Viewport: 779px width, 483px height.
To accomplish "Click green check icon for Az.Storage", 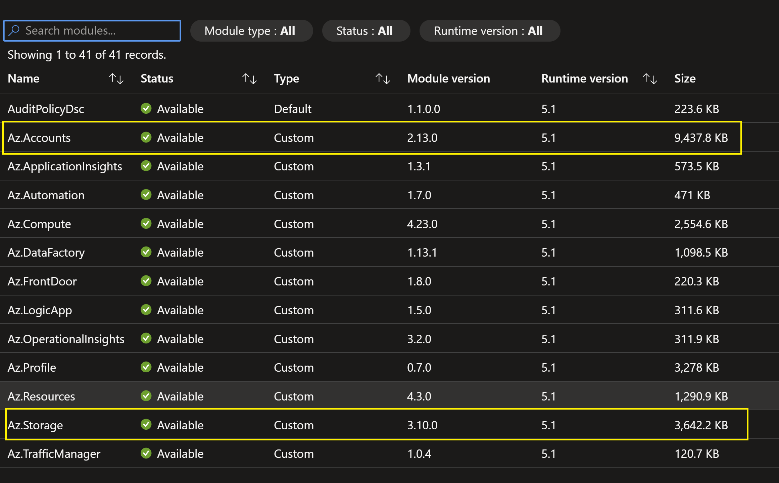I will [146, 425].
